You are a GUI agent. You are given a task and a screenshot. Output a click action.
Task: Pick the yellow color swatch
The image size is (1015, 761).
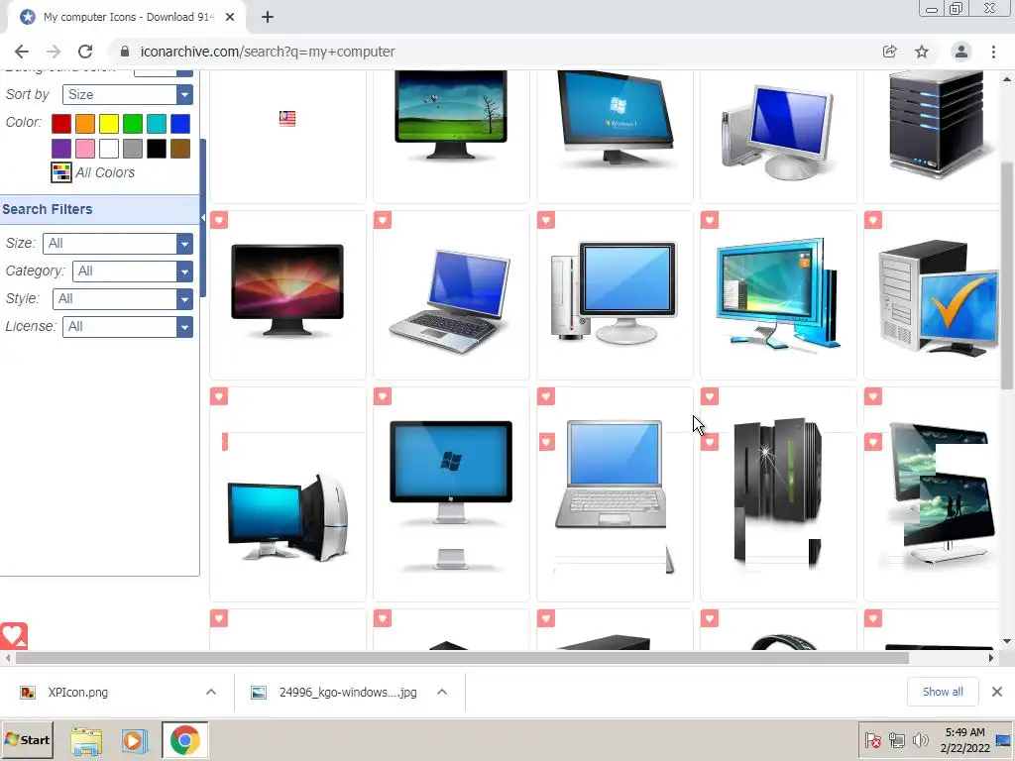click(x=109, y=124)
